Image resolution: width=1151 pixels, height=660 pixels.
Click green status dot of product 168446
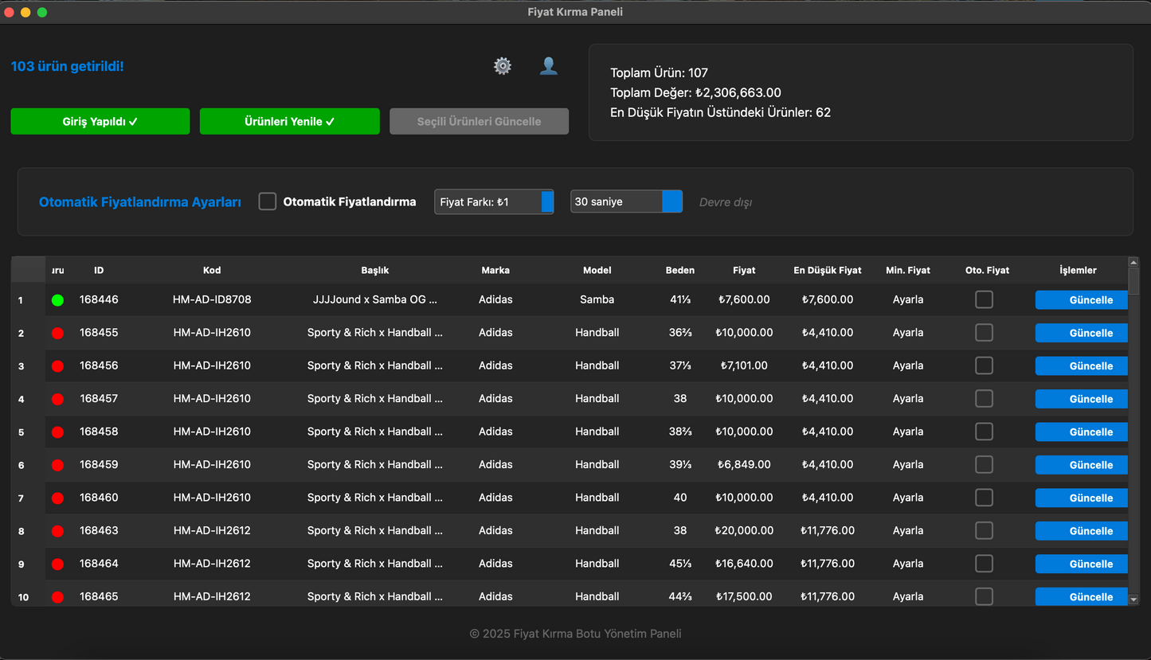57,300
